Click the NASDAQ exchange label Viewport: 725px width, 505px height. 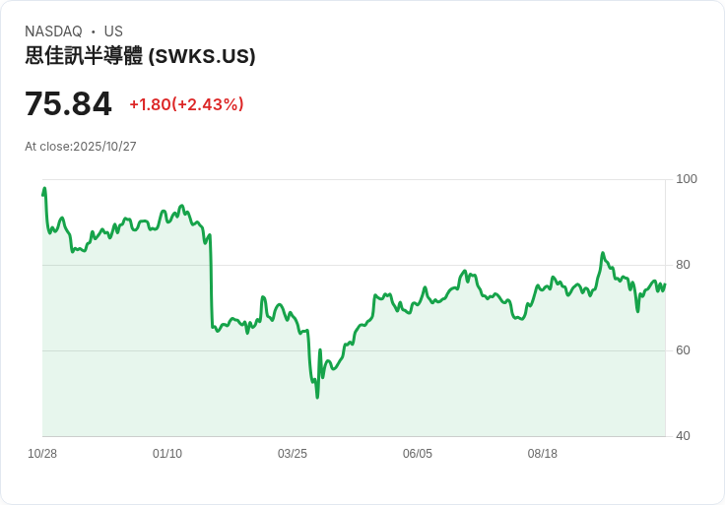(53, 32)
